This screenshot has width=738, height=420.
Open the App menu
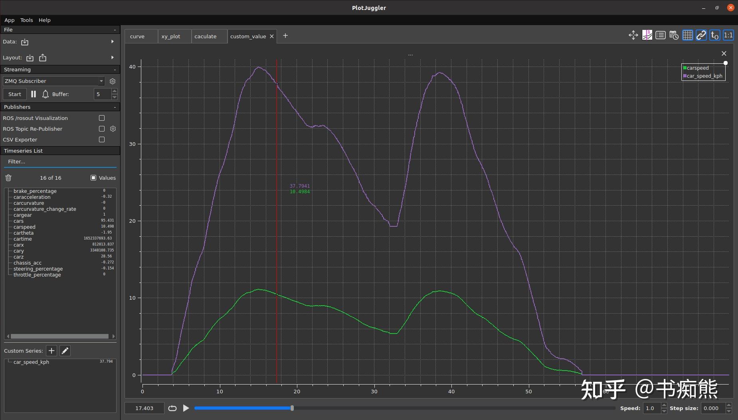click(x=9, y=20)
